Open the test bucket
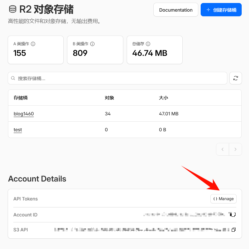 [x=18, y=130]
